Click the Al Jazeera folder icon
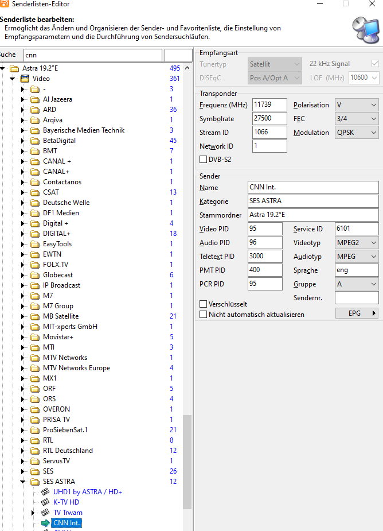 click(35, 99)
